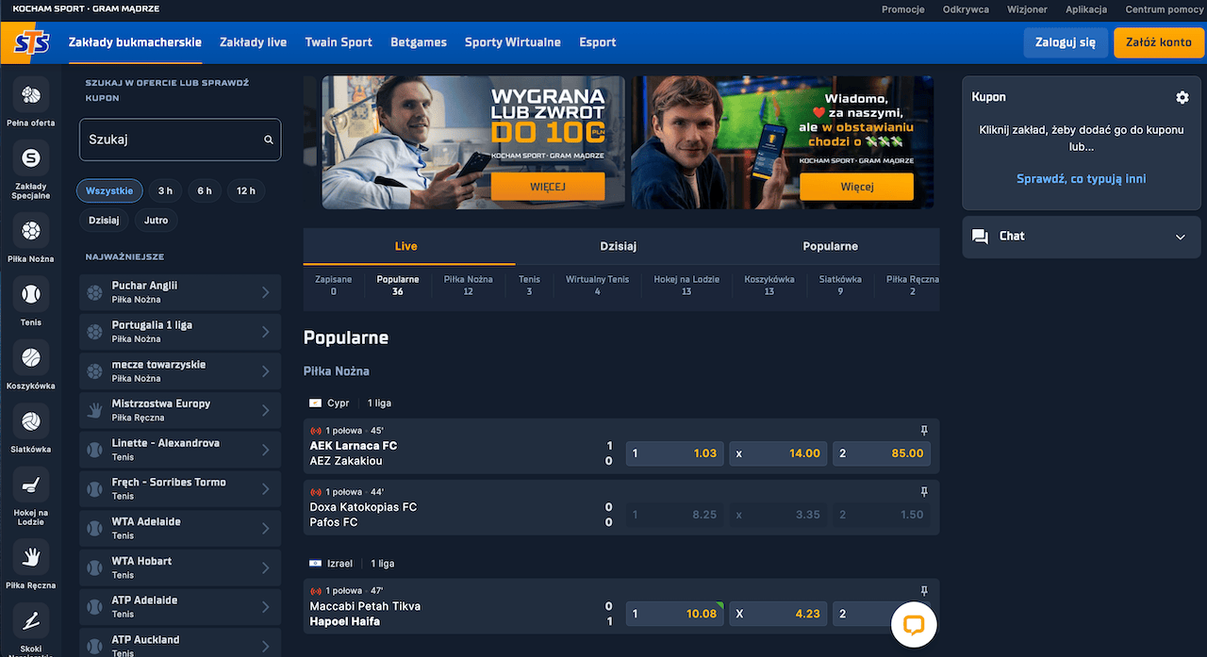Select the 12 h time filter
This screenshot has height=657, width=1207.
pyautogui.click(x=246, y=190)
